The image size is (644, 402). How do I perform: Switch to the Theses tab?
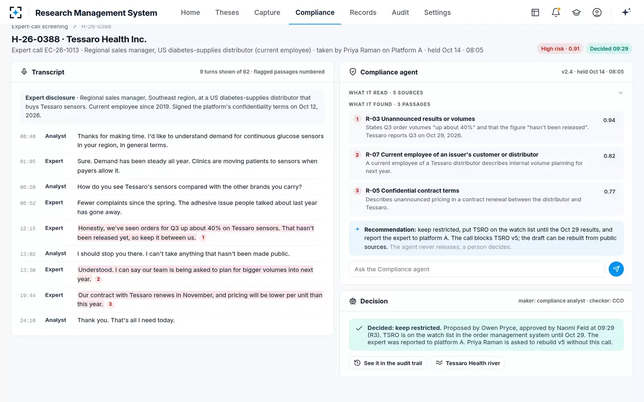click(x=227, y=13)
